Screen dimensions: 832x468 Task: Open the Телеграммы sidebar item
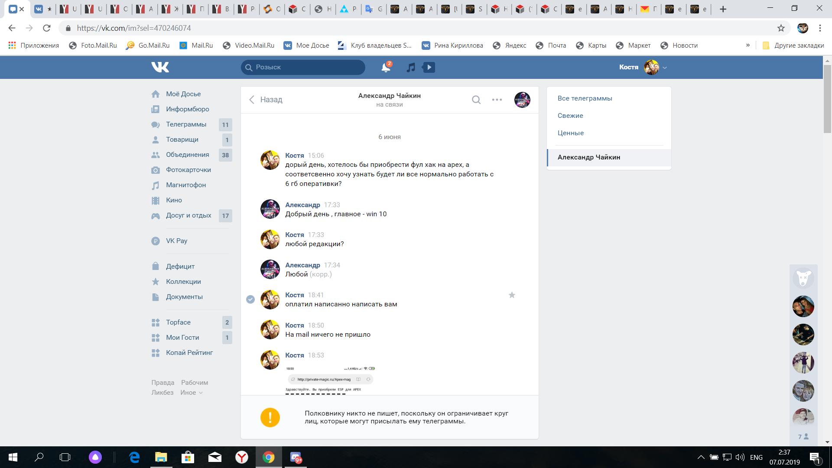(x=186, y=124)
